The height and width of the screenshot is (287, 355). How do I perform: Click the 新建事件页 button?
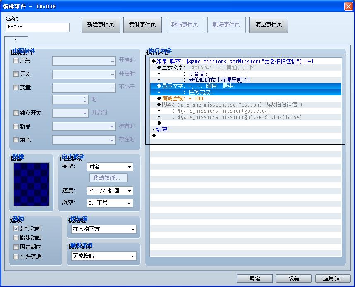click(101, 25)
